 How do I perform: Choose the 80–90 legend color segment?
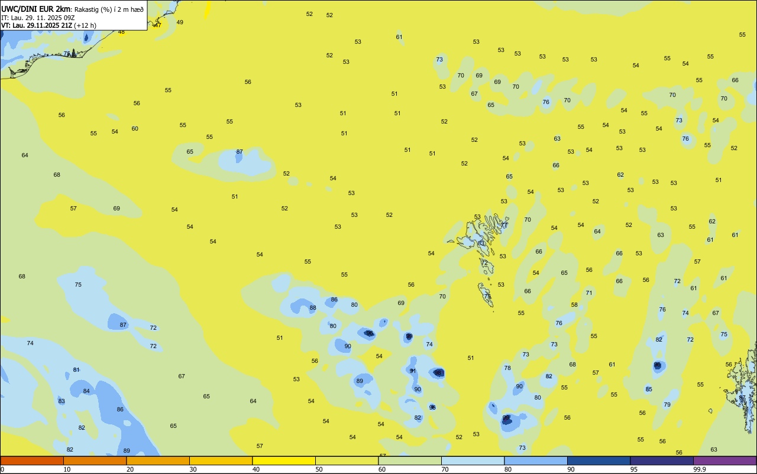tap(536, 460)
